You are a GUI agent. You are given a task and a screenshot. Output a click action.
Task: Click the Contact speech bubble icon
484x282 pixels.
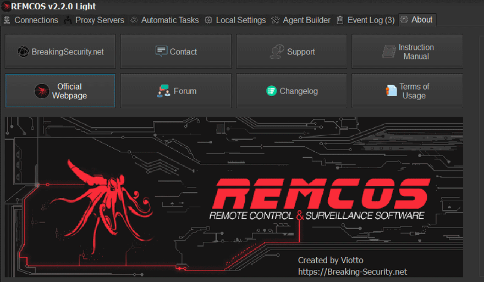[162, 51]
